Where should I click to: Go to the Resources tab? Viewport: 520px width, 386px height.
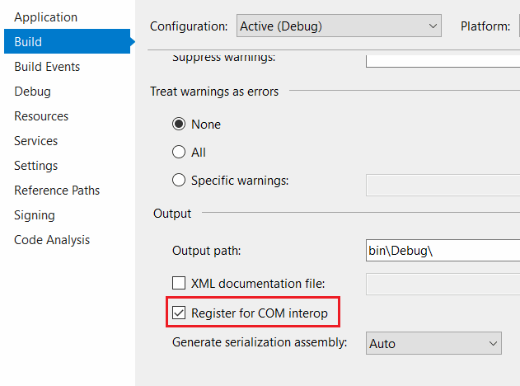coord(41,116)
